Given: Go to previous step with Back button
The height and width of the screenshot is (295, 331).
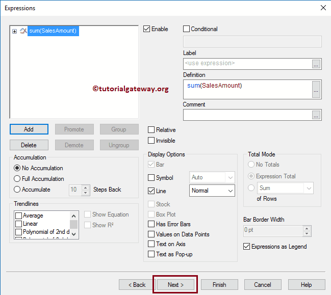Looking at the screenshot, I should [x=137, y=285].
